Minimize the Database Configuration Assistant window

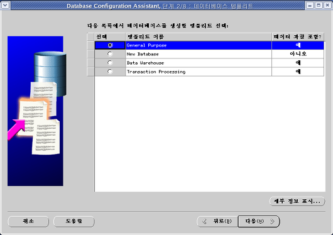click(x=310, y=5)
